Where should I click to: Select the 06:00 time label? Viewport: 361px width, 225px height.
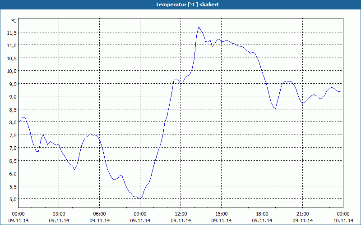(x=99, y=214)
